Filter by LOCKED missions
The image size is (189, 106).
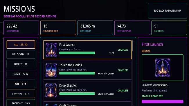pyautogui.click(x=21, y=64)
